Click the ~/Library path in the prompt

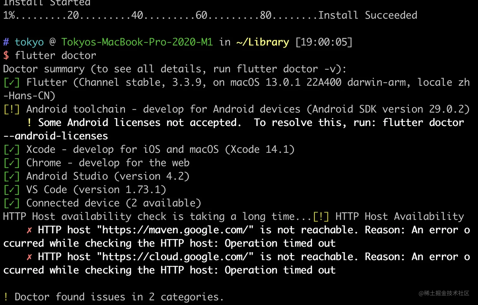tap(262, 42)
